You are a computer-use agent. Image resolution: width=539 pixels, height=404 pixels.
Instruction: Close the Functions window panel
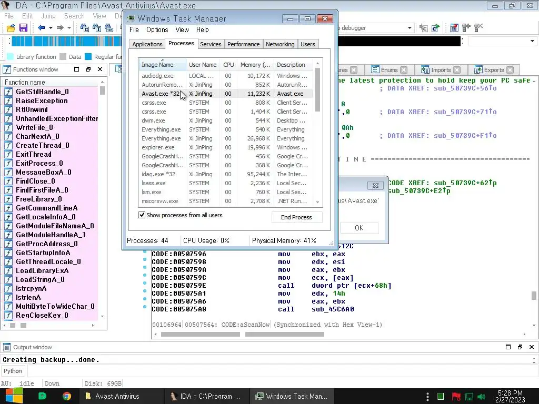click(100, 69)
